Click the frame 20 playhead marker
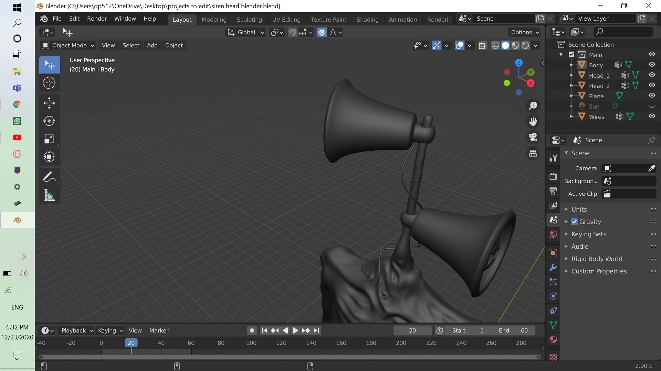Viewport: 661px width, 371px height. pos(131,343)
